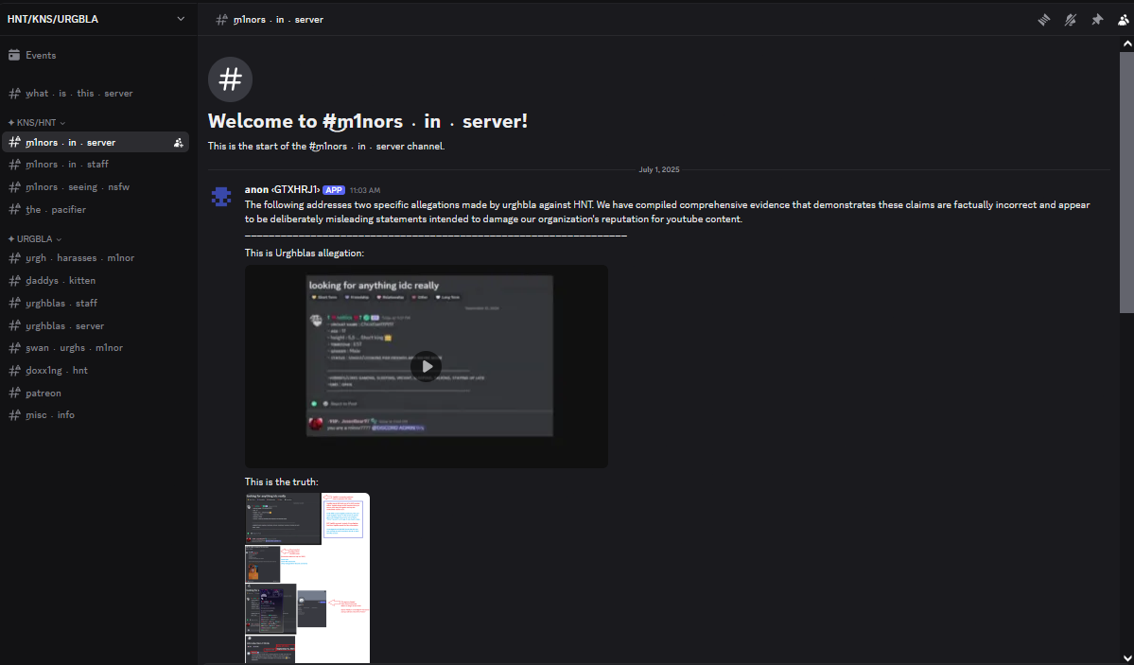The width and height of the screenshot is (1134, 665).
Task: Open the 'doxx1ng . hnt' channel
Action: tap(96, 370)
